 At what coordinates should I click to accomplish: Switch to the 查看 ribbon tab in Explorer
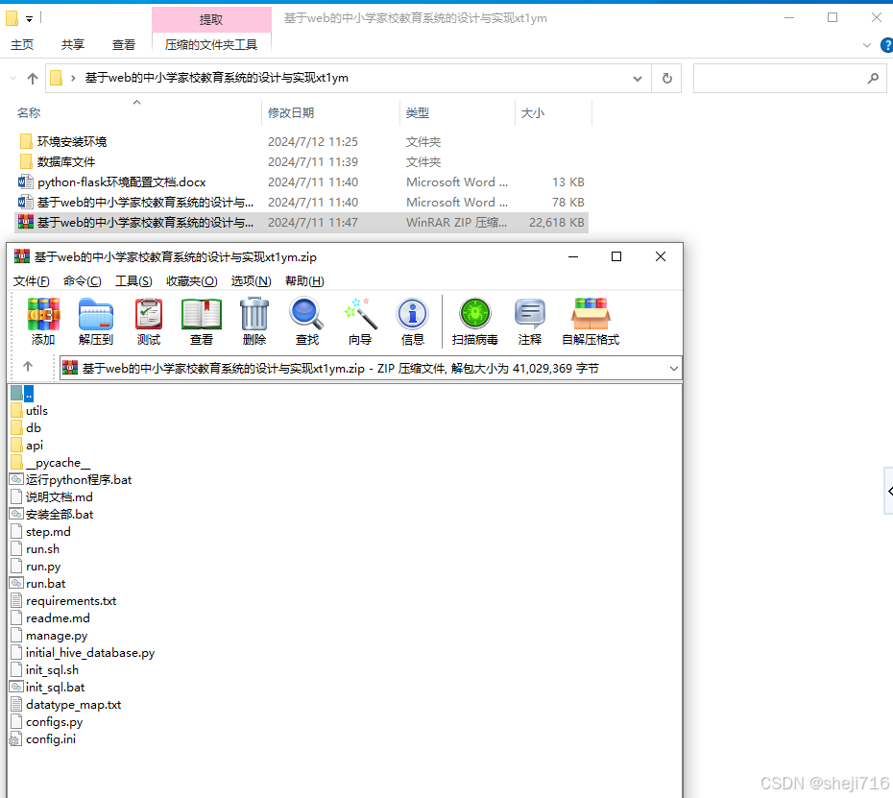point(124,44)
